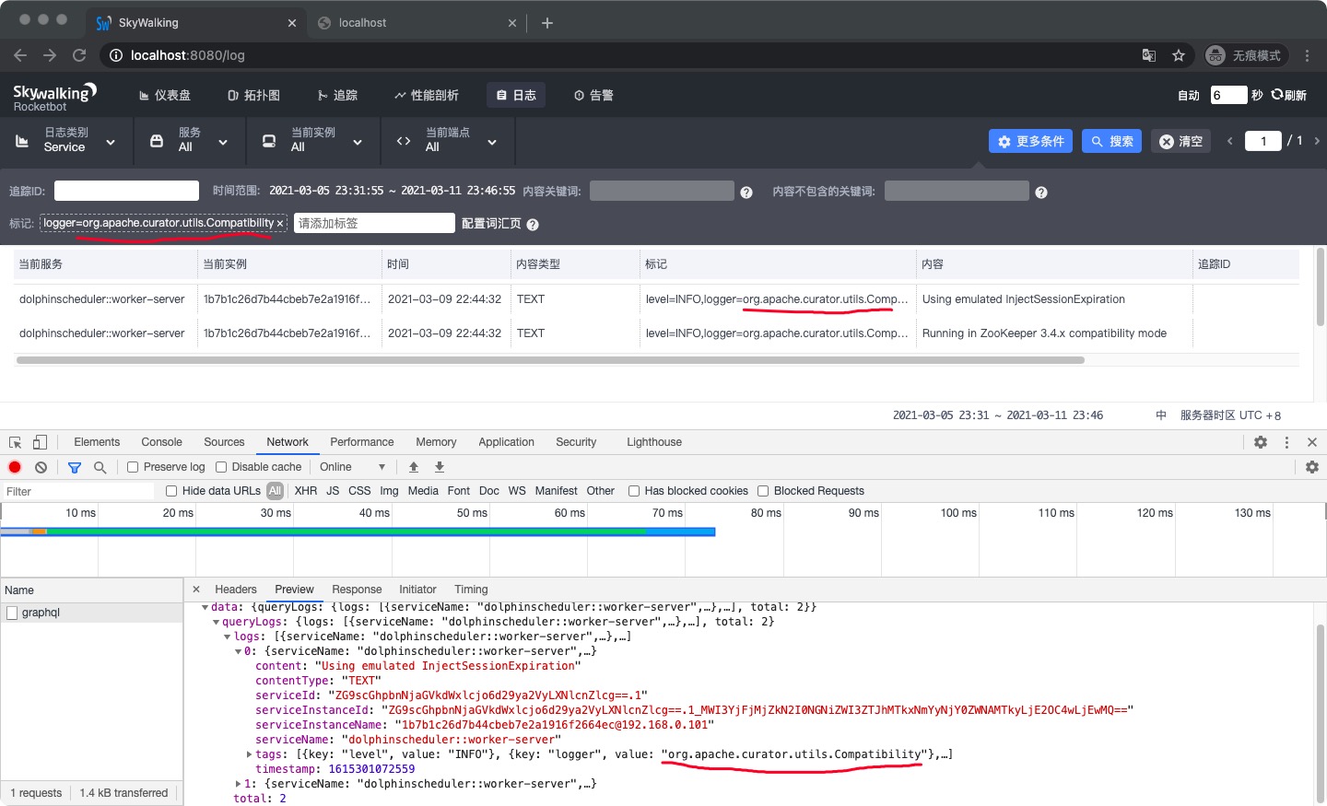
Task: Select the All request type filter
Action: tap(275, 491)
